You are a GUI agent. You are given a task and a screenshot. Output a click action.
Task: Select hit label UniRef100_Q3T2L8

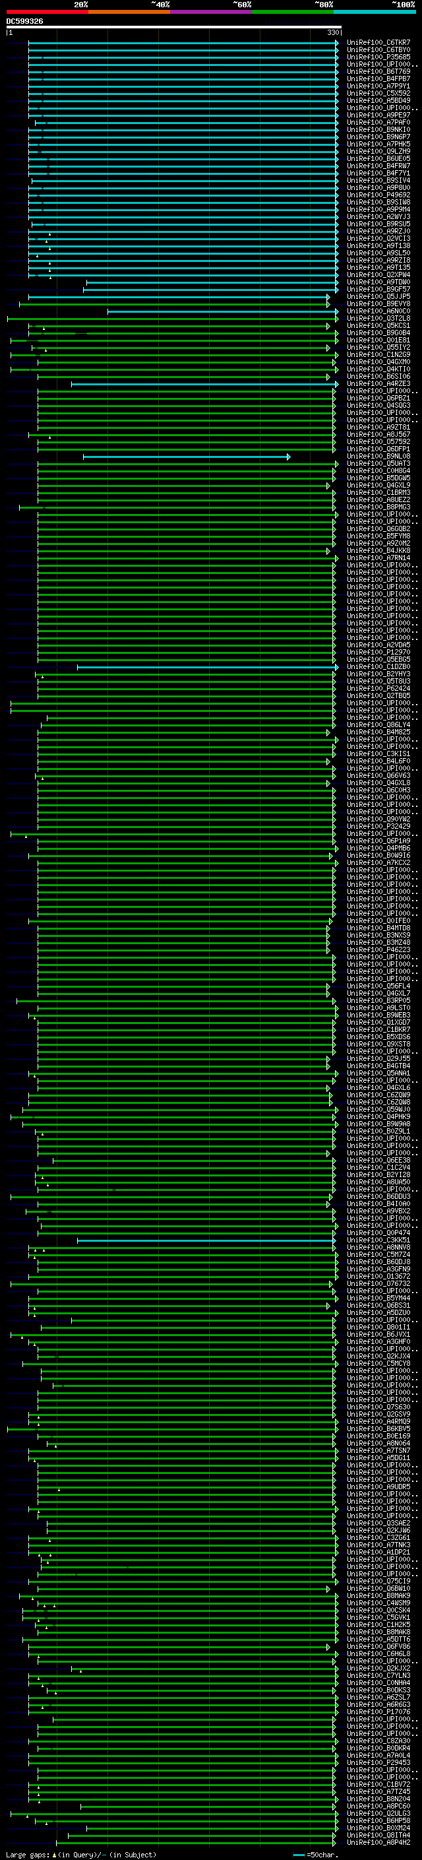pyautogui.click(x=378, y=319)
